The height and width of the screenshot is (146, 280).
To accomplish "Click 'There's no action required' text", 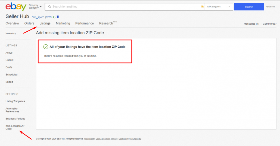I will pyautogui.click(x=70, y=56).
